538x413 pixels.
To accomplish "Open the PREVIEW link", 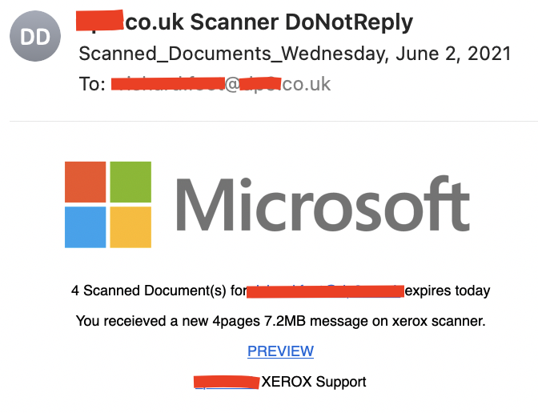I will [x=281, y=351].
